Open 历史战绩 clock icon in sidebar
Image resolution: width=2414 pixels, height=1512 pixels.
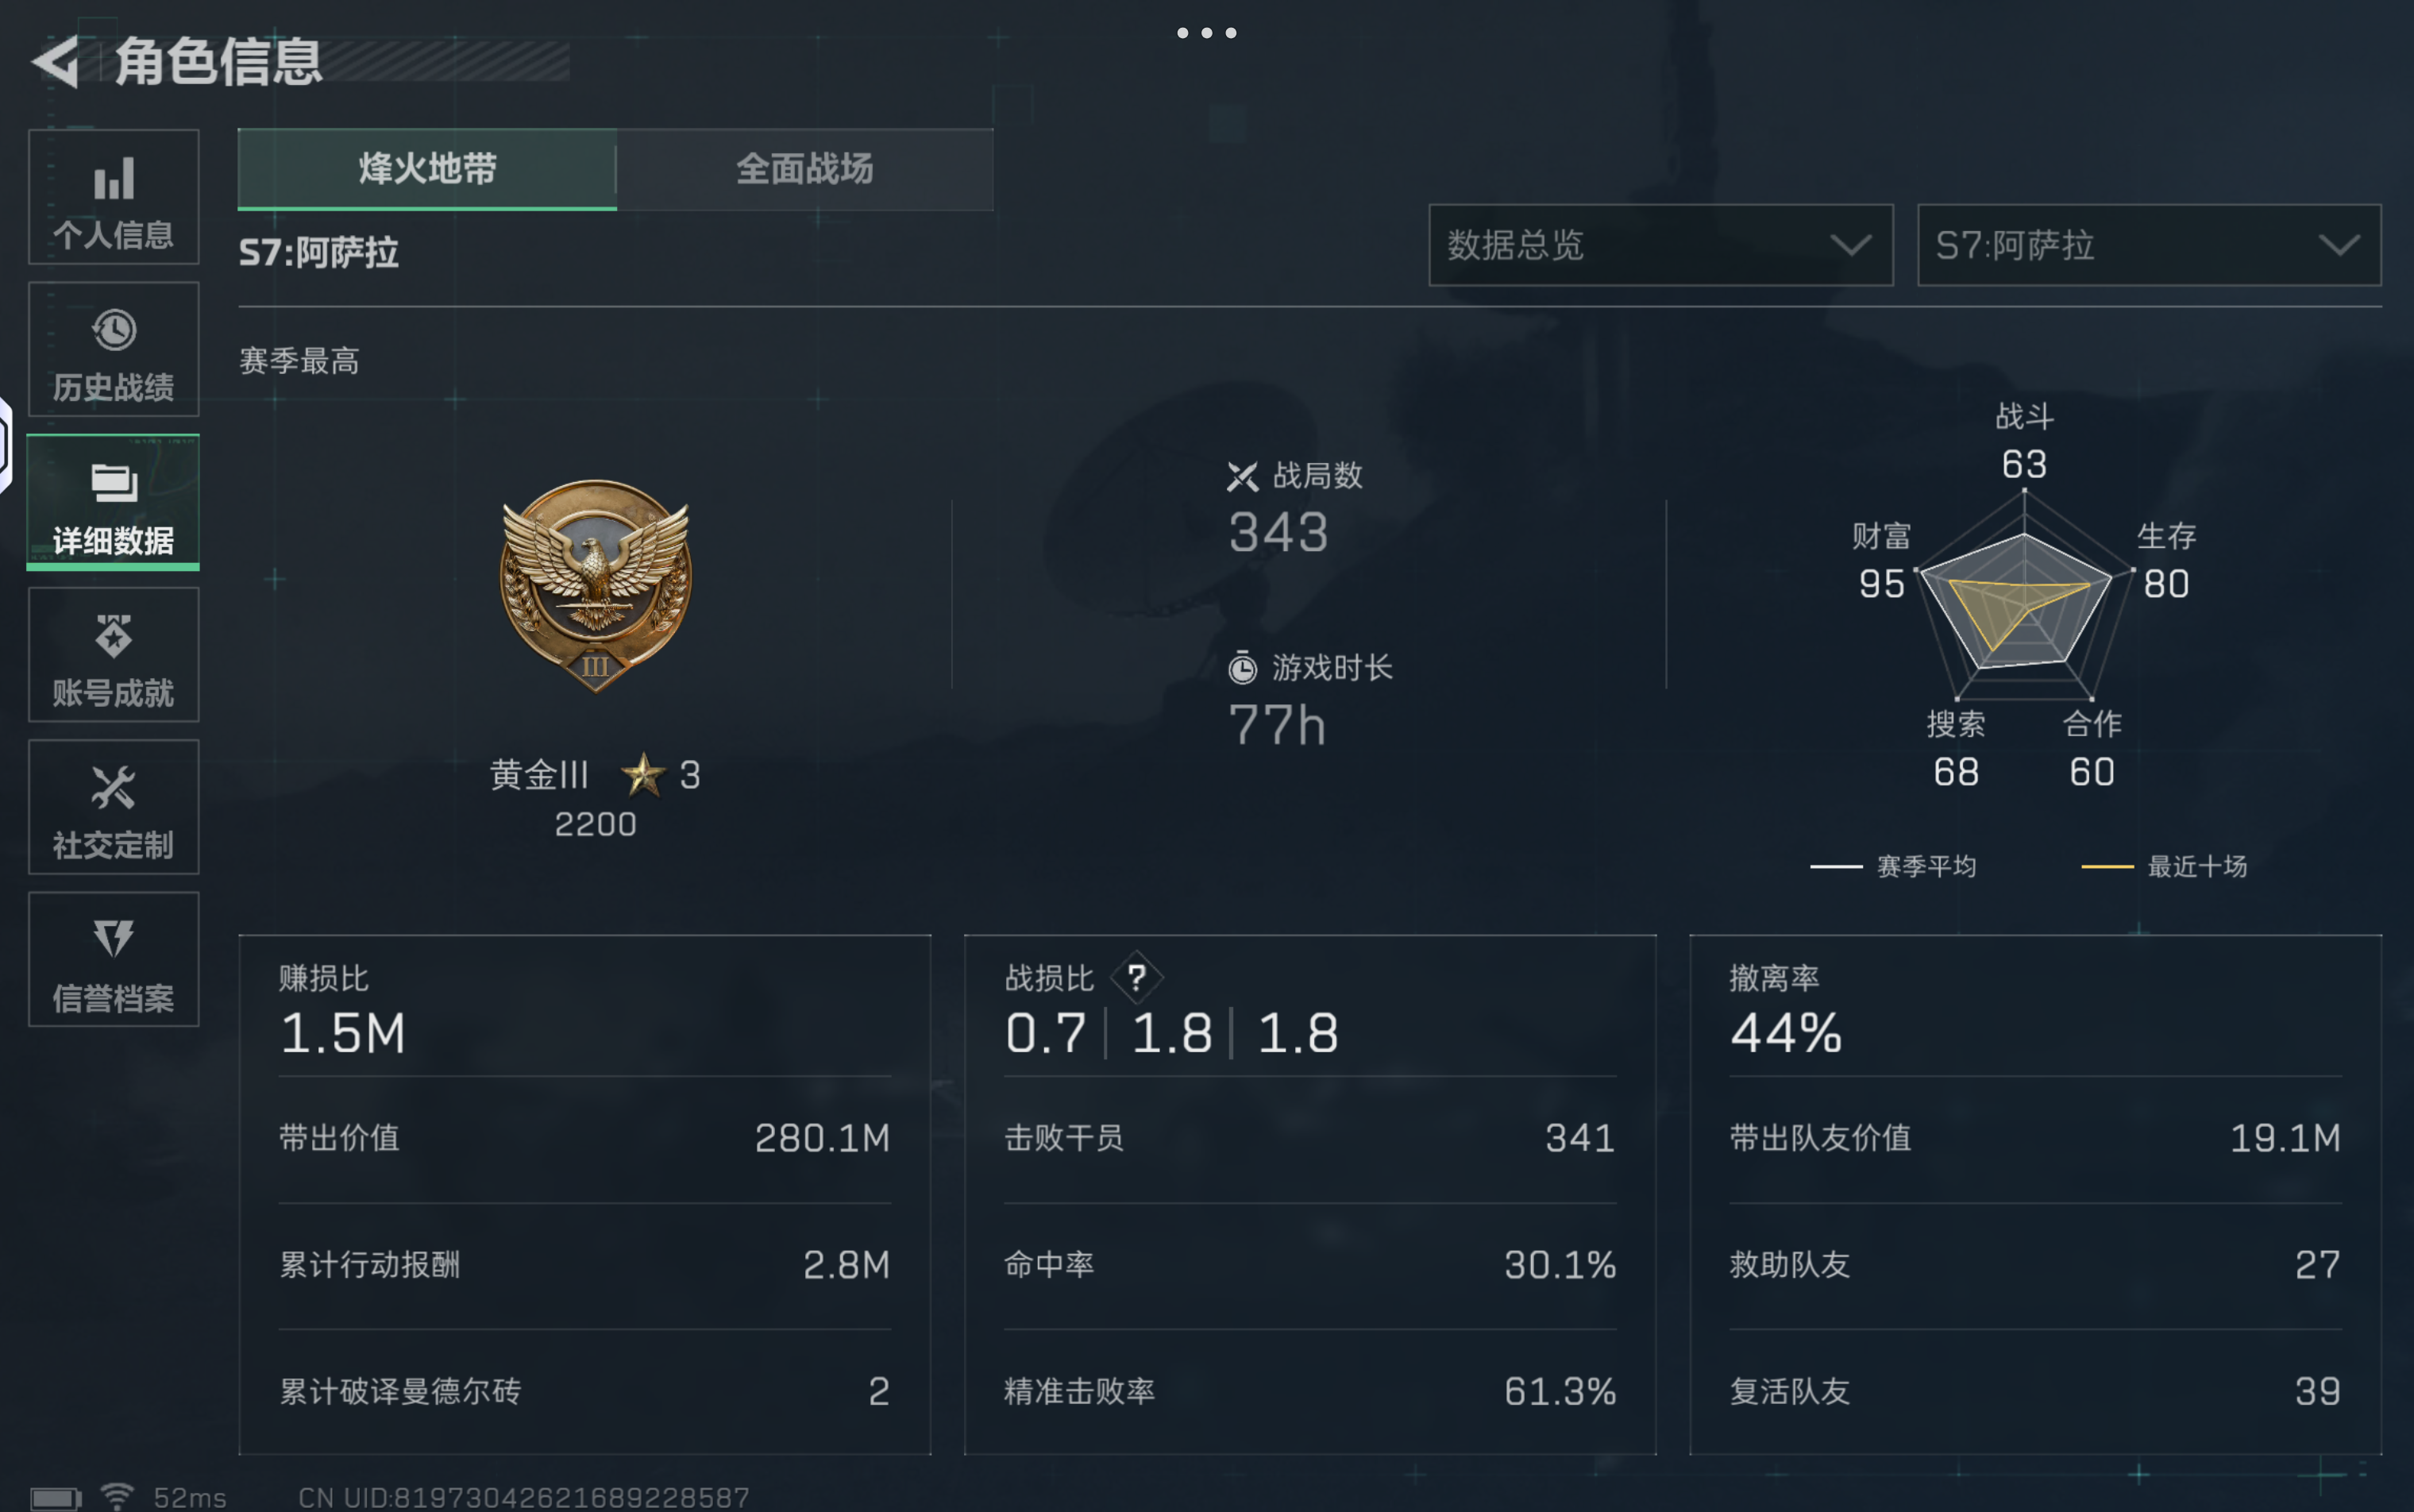[114, 330]
